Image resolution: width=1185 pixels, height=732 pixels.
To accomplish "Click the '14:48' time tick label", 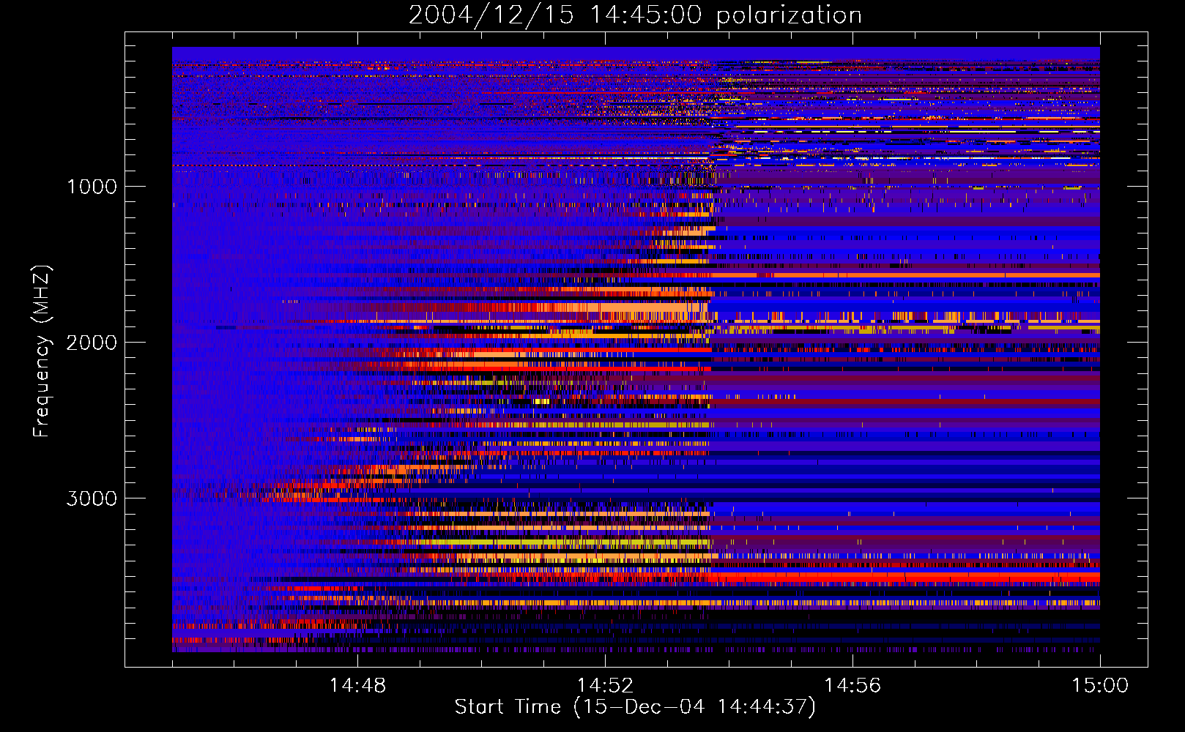I will [x=357, y=685].
